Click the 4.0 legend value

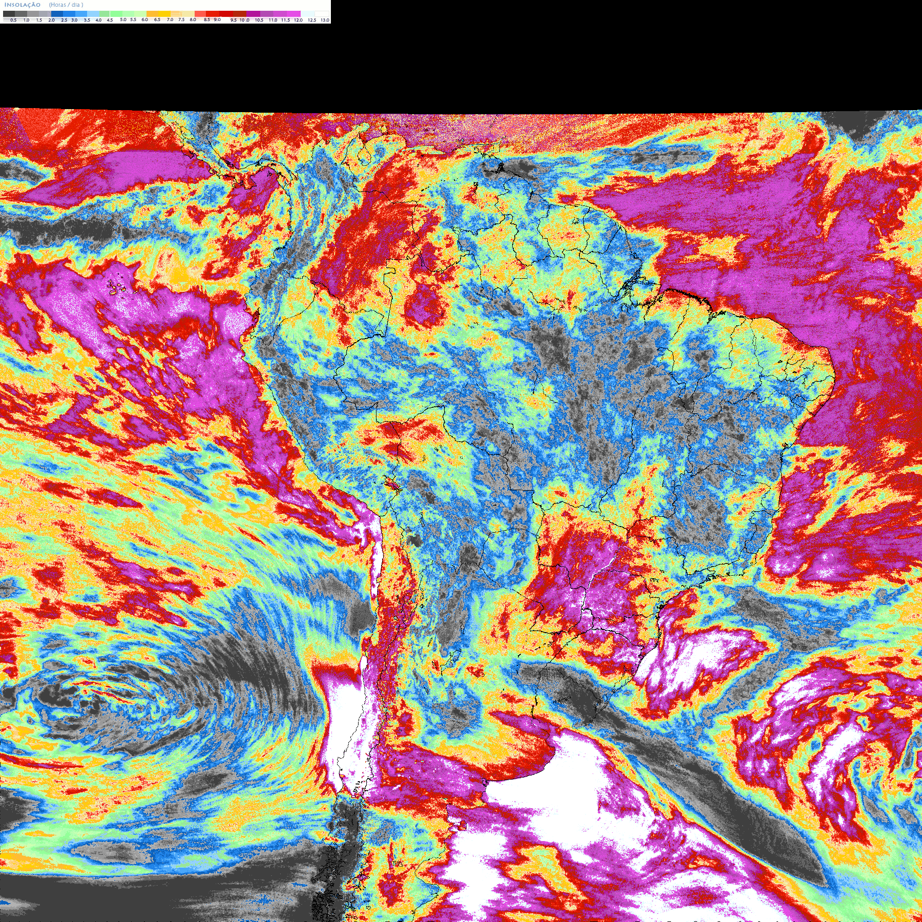pos(98,20)
